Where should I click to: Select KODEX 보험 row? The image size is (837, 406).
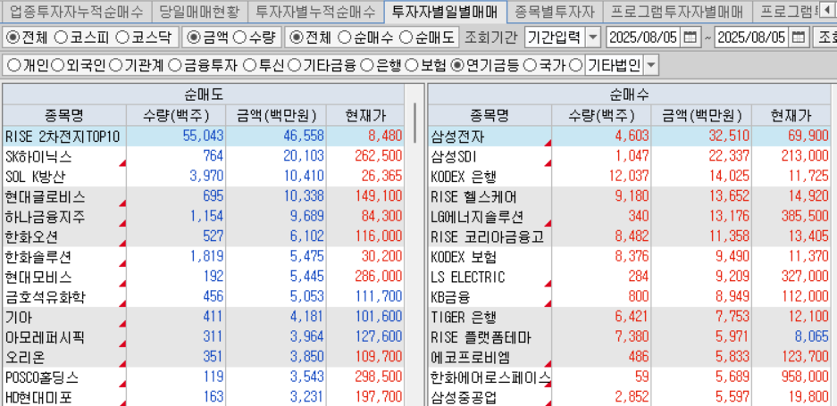pos(630,257)
